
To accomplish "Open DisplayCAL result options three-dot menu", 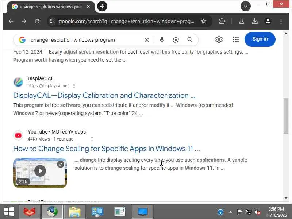I will 74,86.
